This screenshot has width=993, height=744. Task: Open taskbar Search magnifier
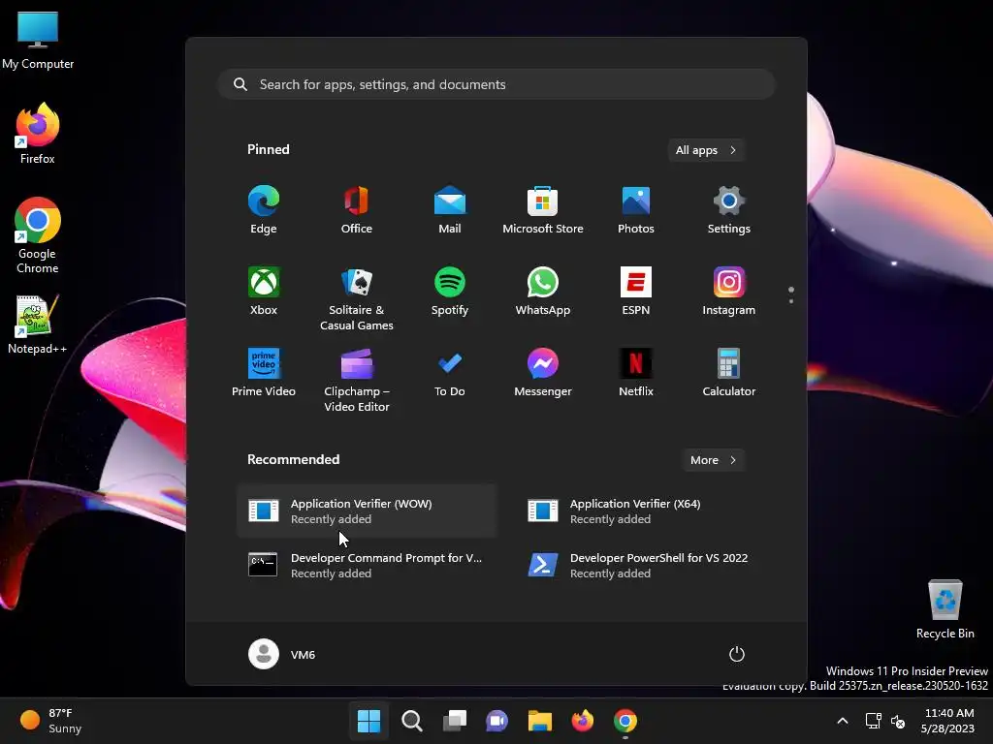click(411, 721)
